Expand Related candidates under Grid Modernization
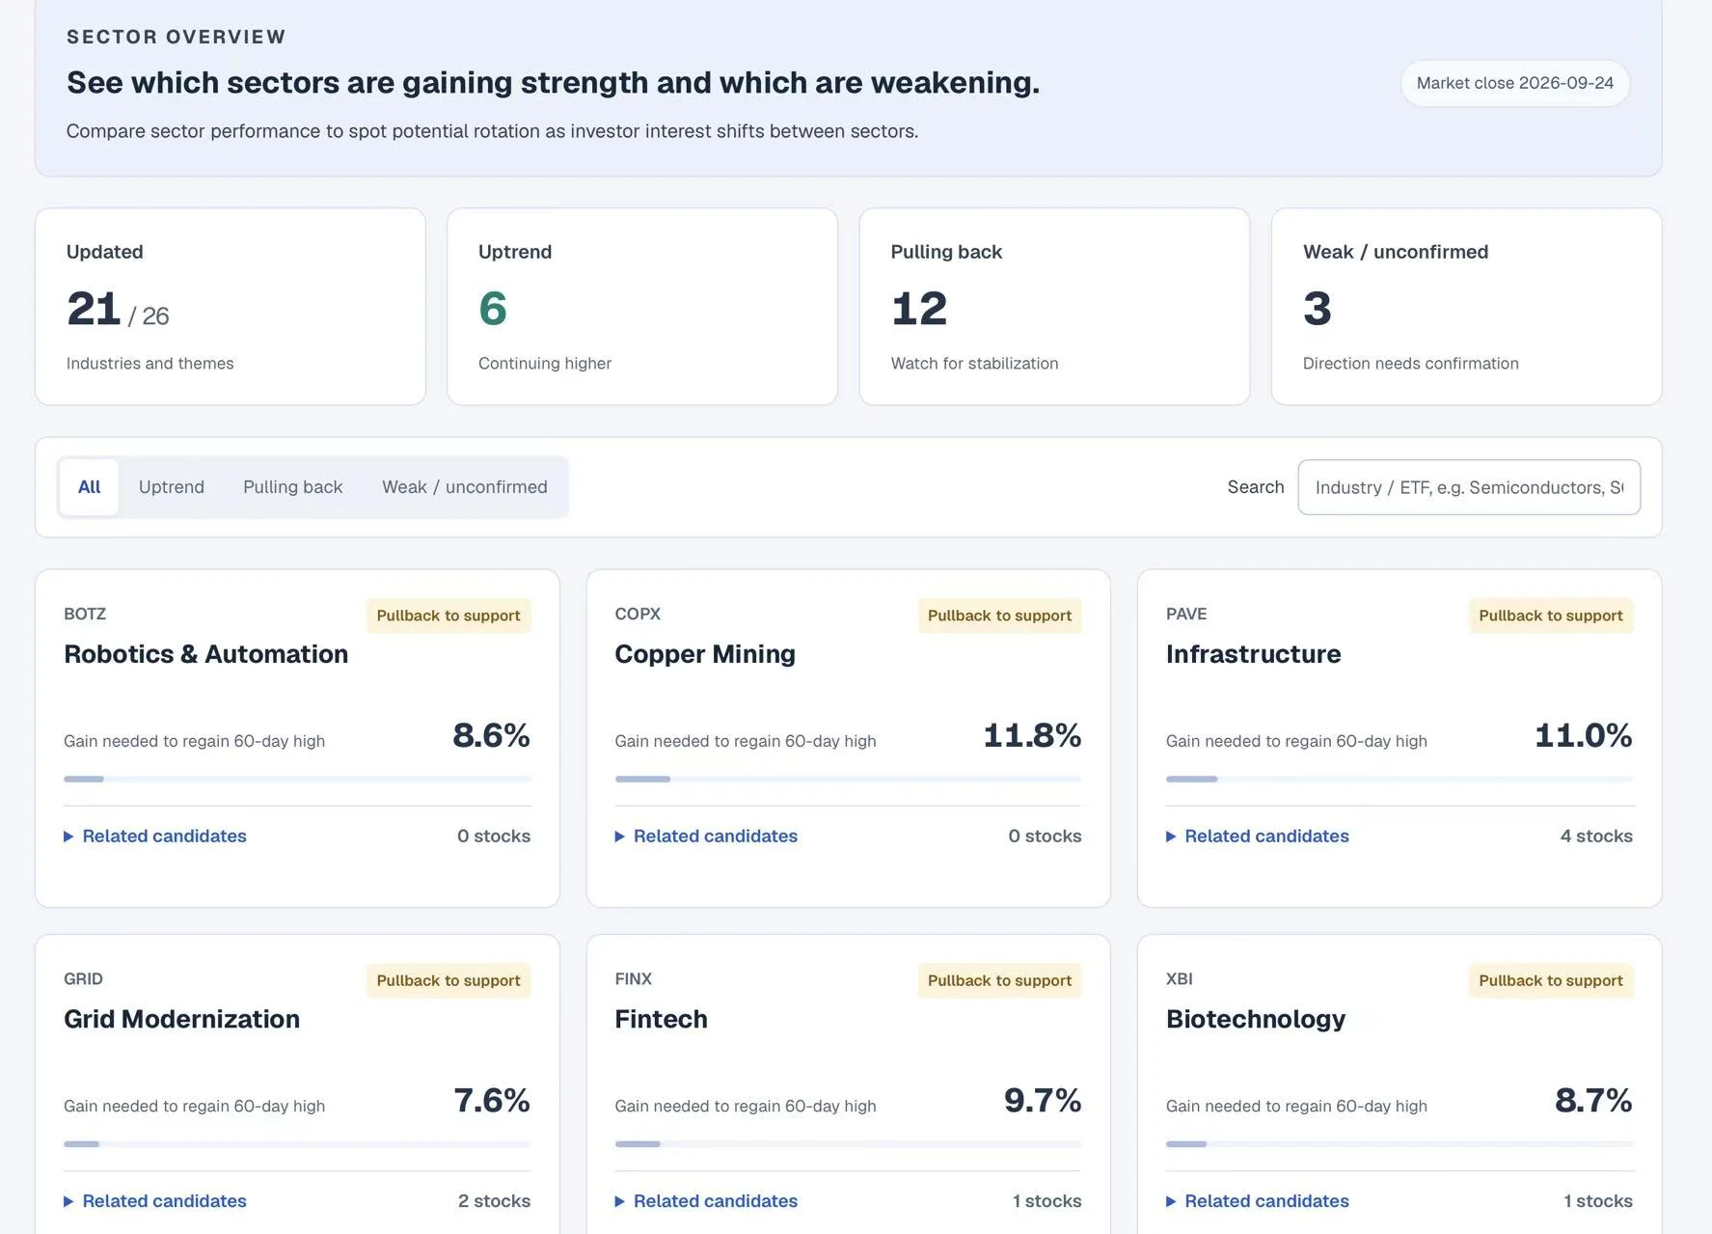Viewport: 1712px width, 1234px height. click(x=155, y=1201)
